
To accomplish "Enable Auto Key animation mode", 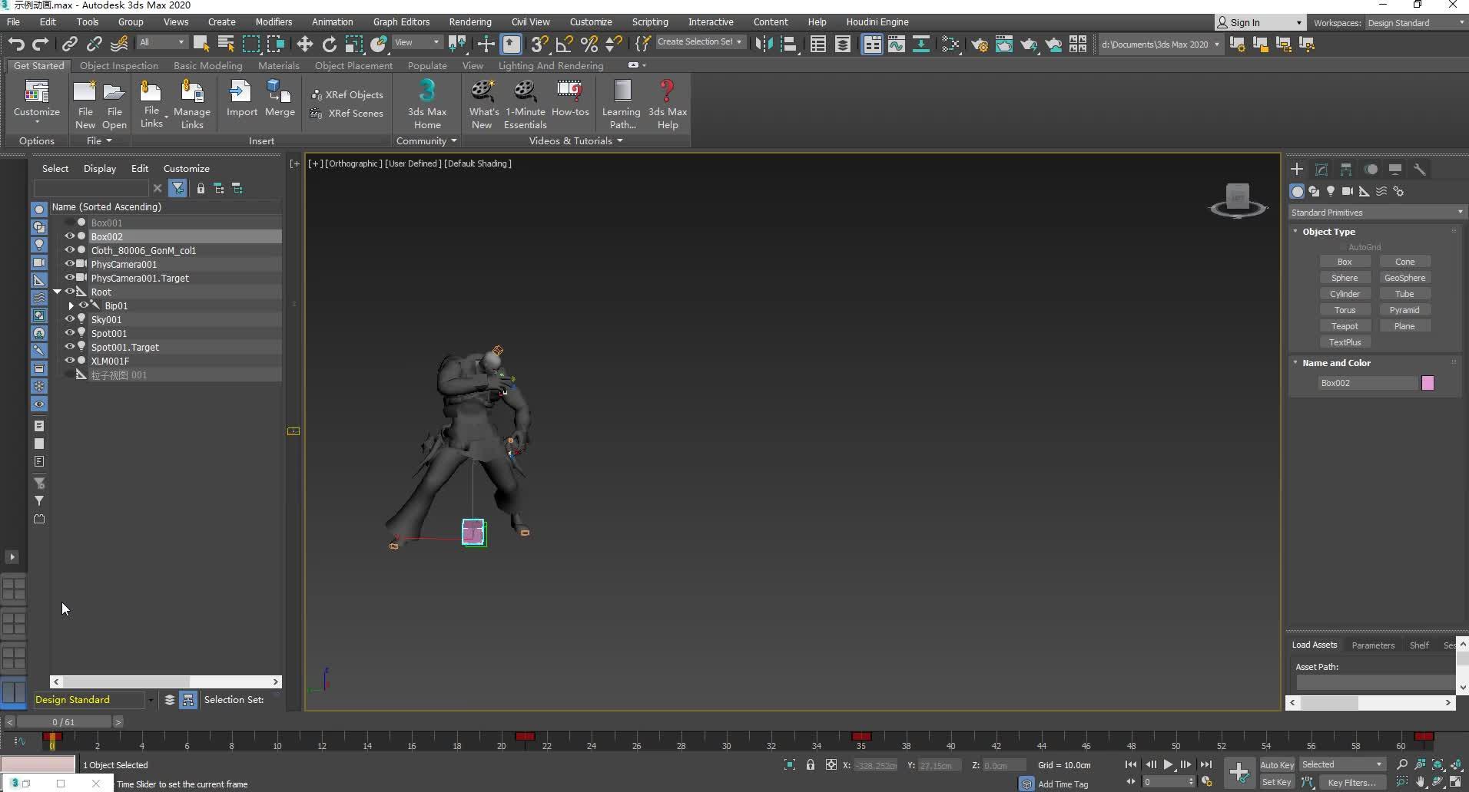I will pos(1276,764).
